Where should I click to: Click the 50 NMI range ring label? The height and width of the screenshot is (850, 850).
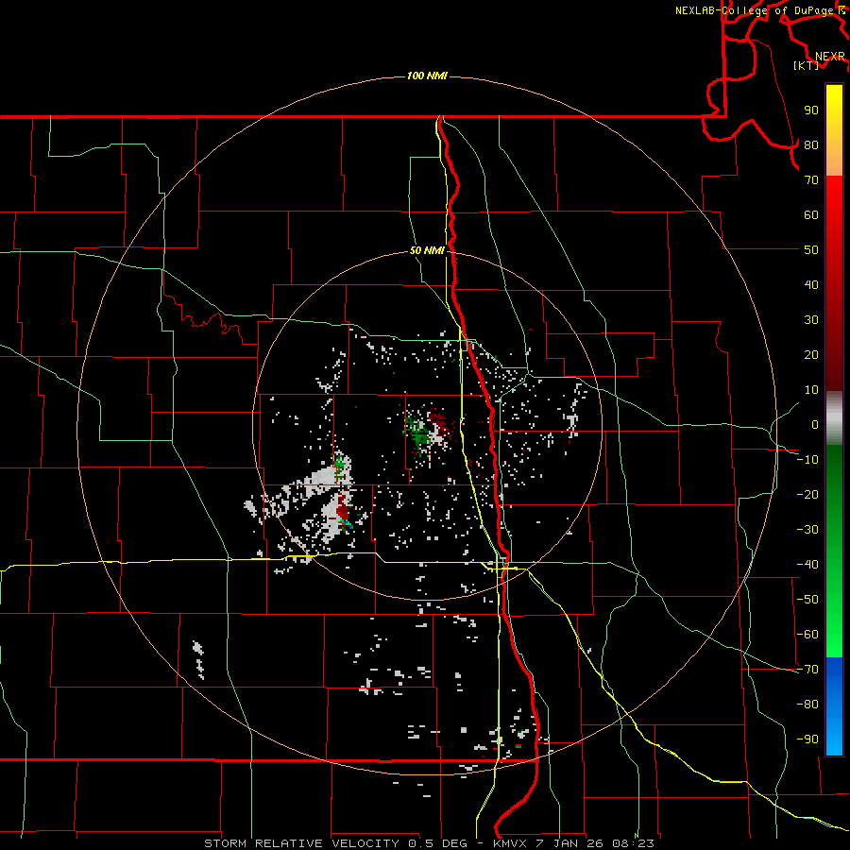[427, 250]
